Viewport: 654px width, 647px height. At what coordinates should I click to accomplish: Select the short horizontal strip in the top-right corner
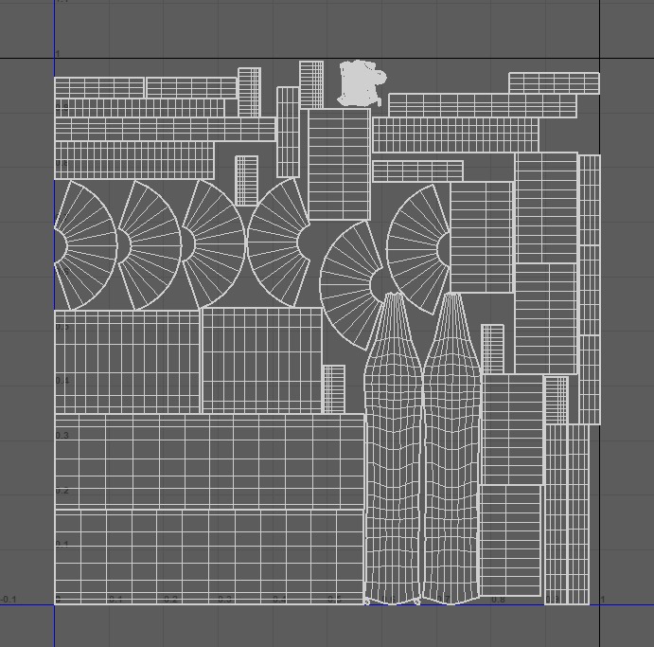pos(555,83)
